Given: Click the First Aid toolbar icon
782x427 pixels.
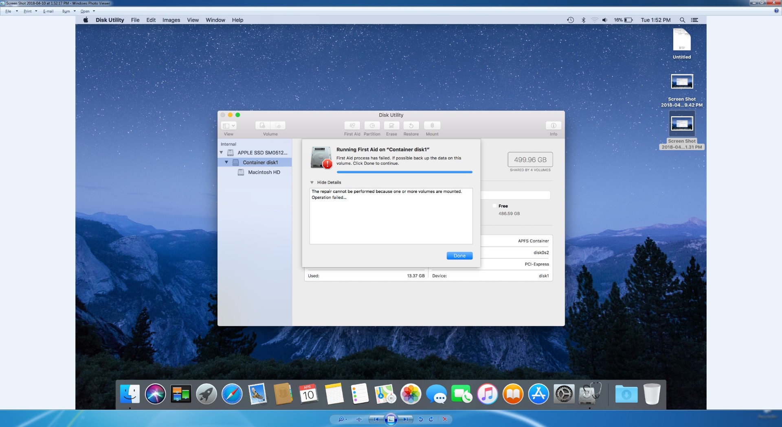Looking at the screenshot, I should [352, 126].
